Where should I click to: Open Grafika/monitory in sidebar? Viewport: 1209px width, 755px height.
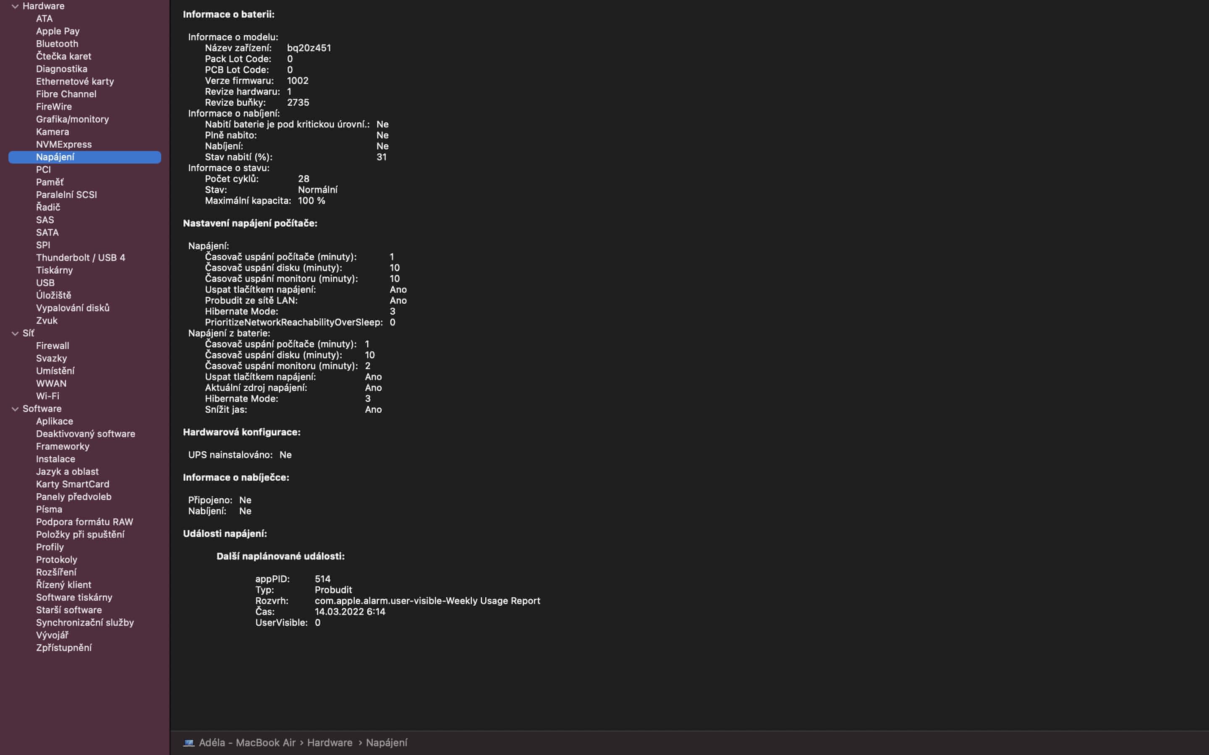pos(72,120)
